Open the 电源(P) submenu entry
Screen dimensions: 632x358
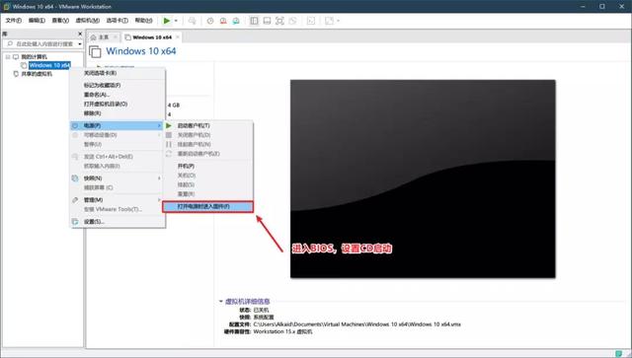tap(117, 125)
